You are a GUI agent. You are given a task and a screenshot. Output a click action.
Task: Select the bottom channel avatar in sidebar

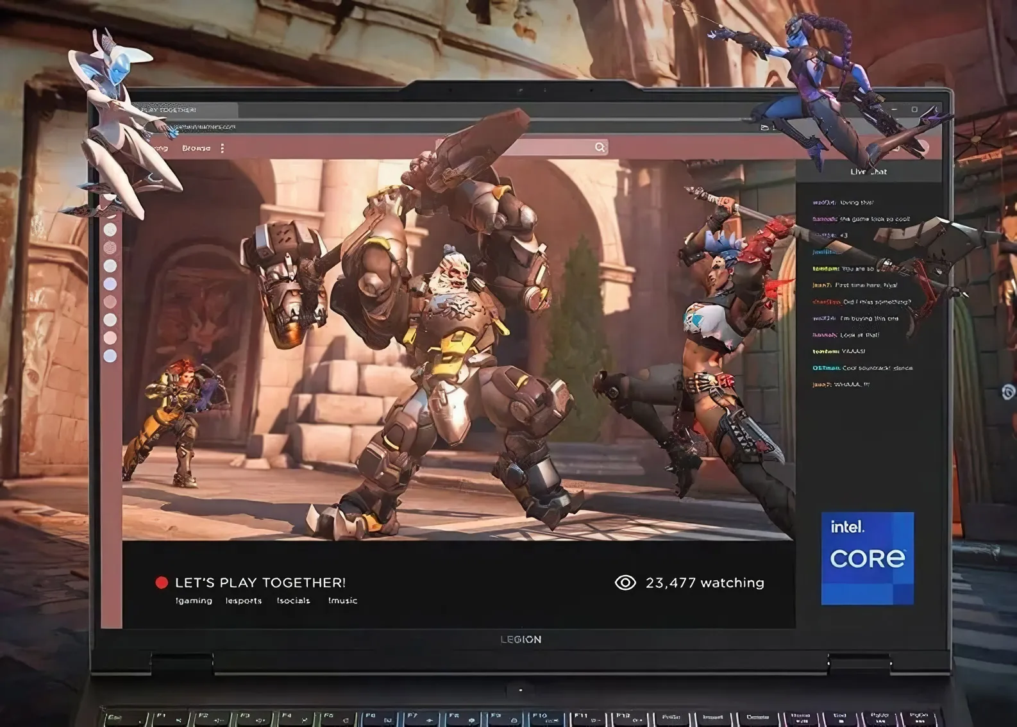110,355
